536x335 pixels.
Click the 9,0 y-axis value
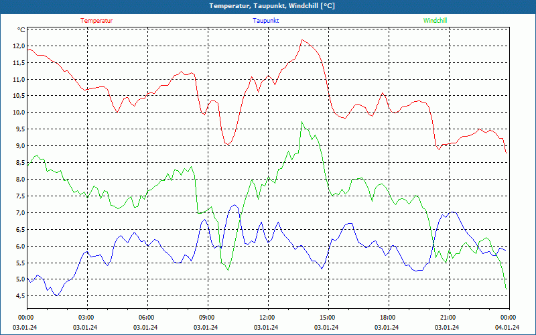[21, 146]
